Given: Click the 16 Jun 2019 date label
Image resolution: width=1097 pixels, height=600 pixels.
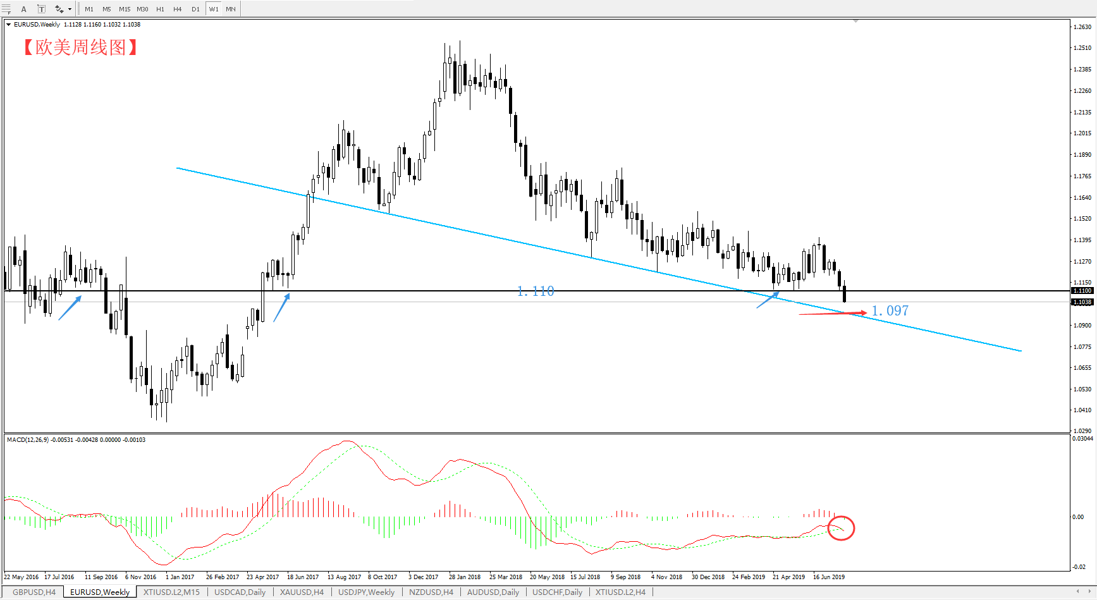Looking at the screenshot, I should tap(829, 577).
